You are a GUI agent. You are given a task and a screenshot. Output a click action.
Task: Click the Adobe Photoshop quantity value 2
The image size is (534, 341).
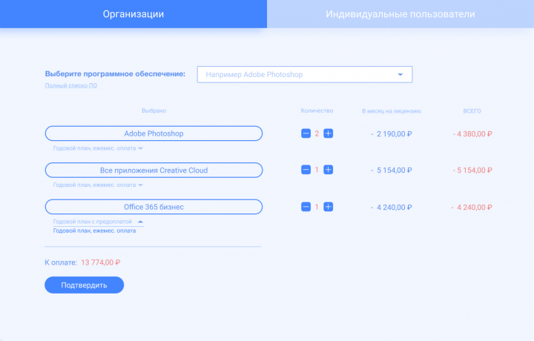coord(317,133)
